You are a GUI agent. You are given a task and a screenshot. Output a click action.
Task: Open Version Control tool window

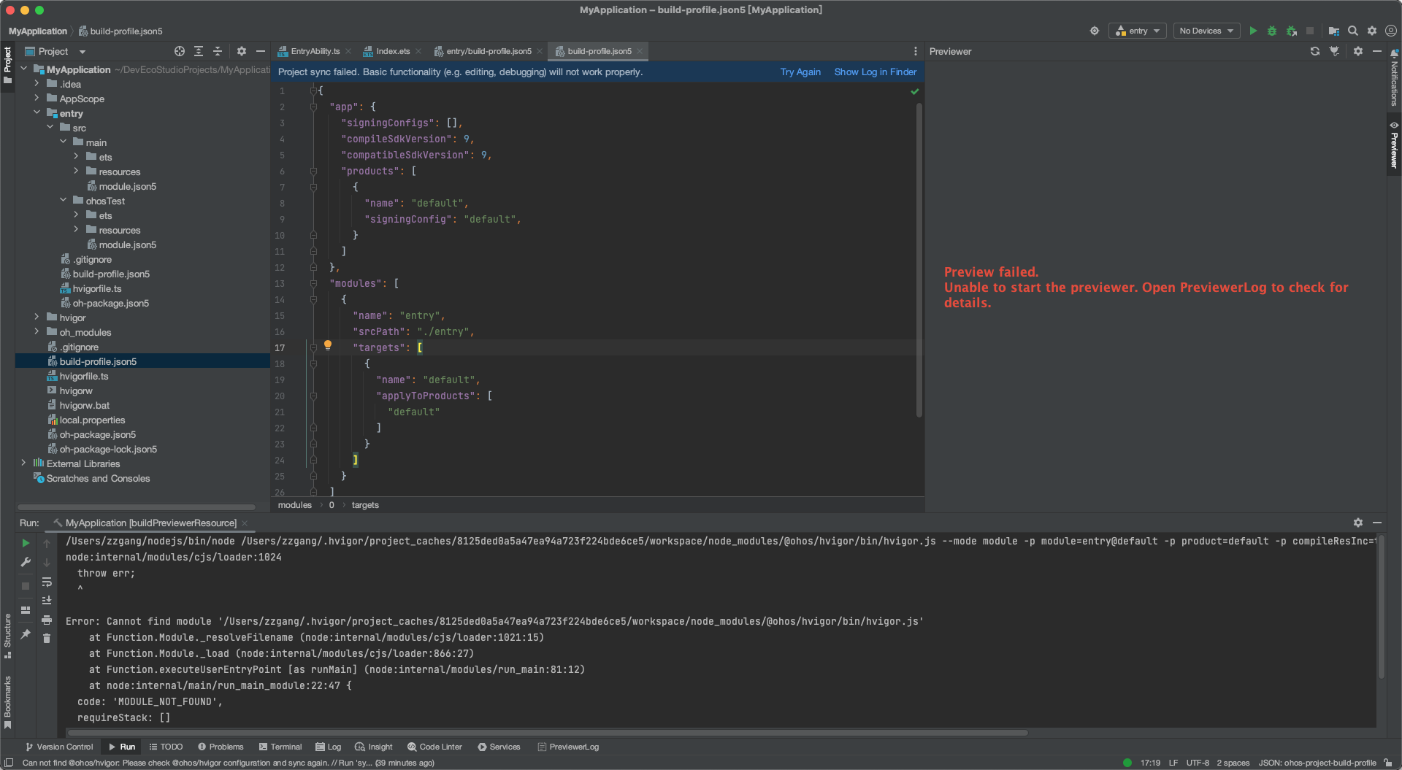pyautogui.click(x=59, y=747)
